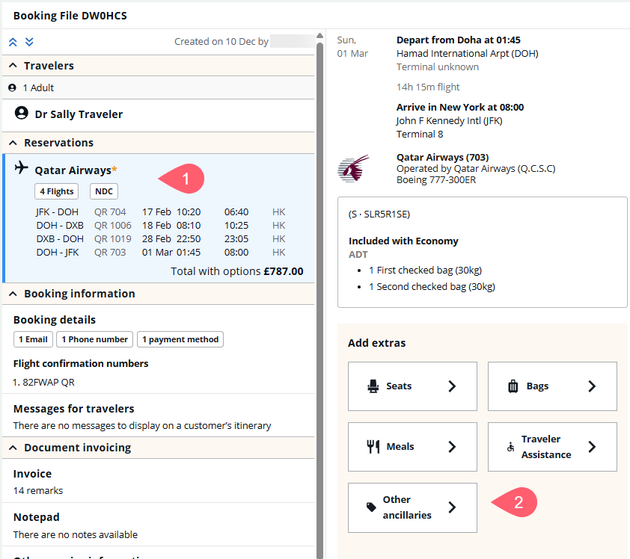Click the traveler profile icon for Dr Sally

pos(22,114)
